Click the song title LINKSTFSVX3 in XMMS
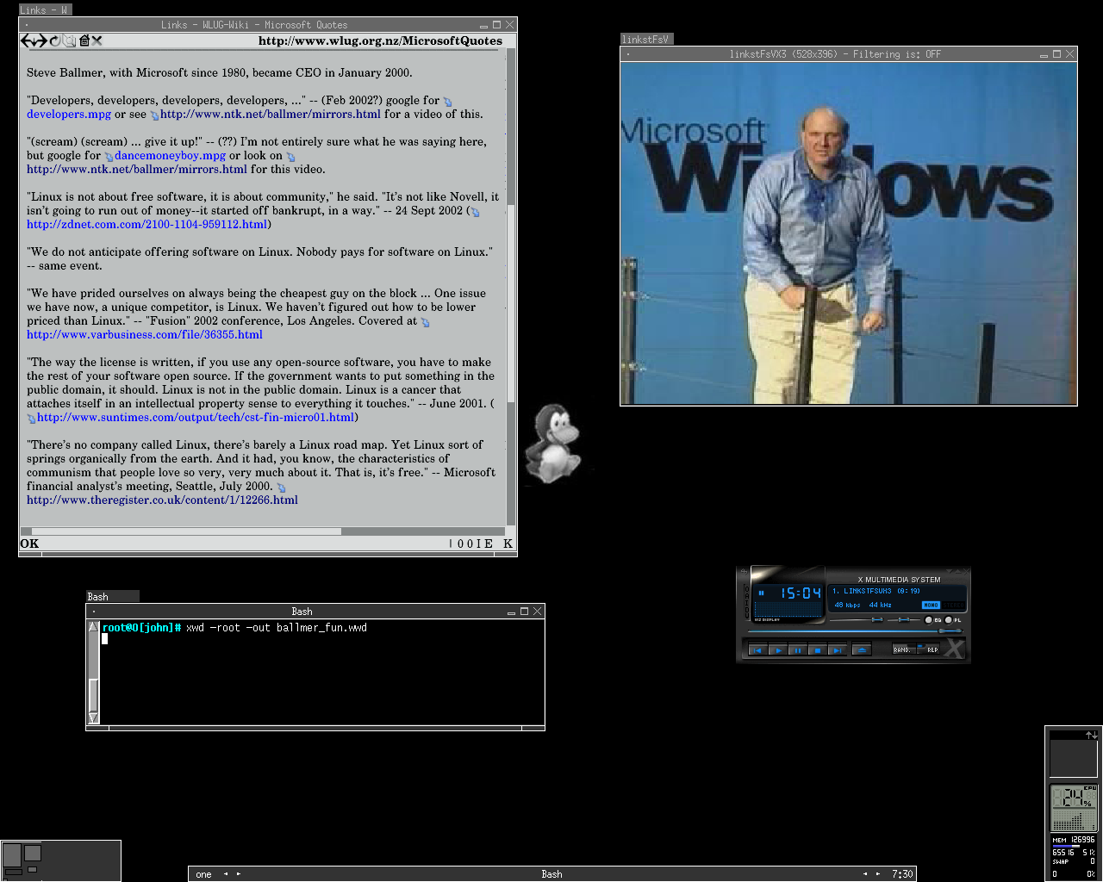 click(x=876, y=591)
